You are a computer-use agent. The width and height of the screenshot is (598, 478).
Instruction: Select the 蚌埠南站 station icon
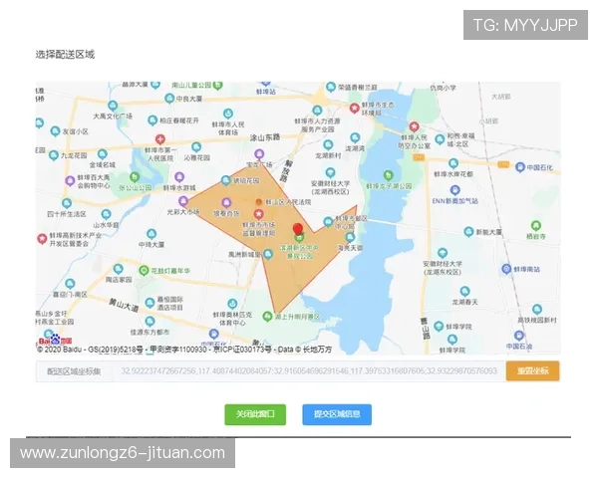tap(506, 269)
